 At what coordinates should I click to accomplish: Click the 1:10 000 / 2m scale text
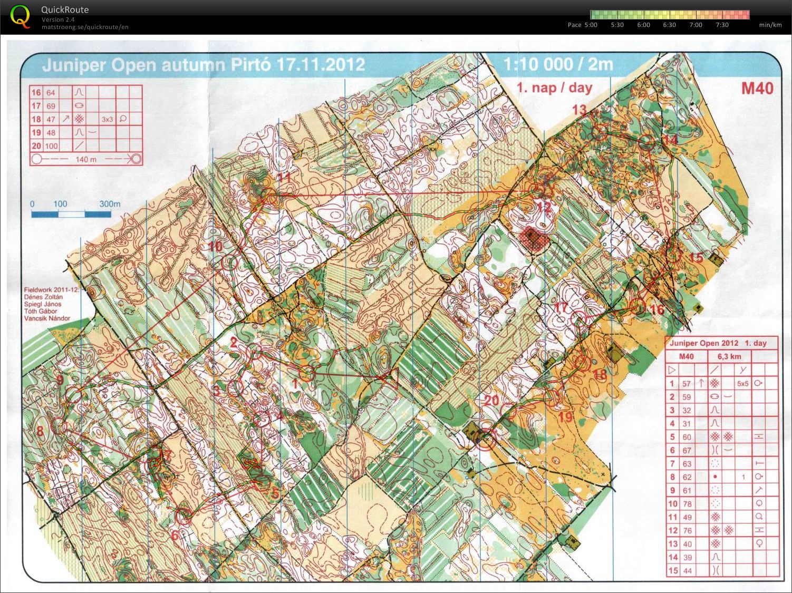(558, 64)
